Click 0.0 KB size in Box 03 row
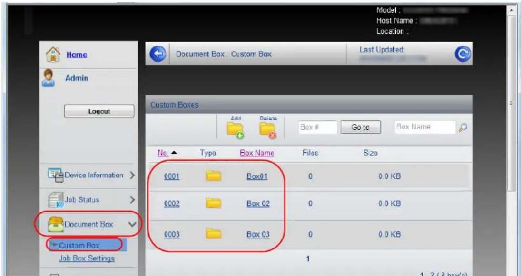The width and height of the screenshot is (521, 276). 389,235
